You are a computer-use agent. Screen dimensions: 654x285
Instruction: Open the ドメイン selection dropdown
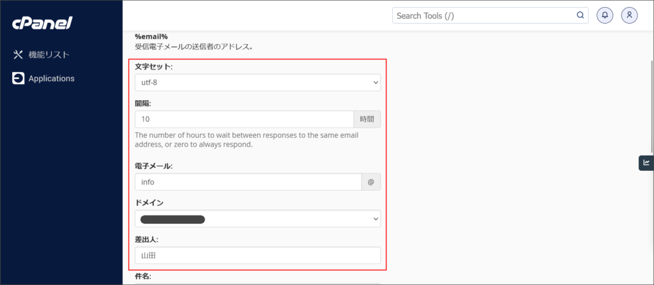(257, 219)
